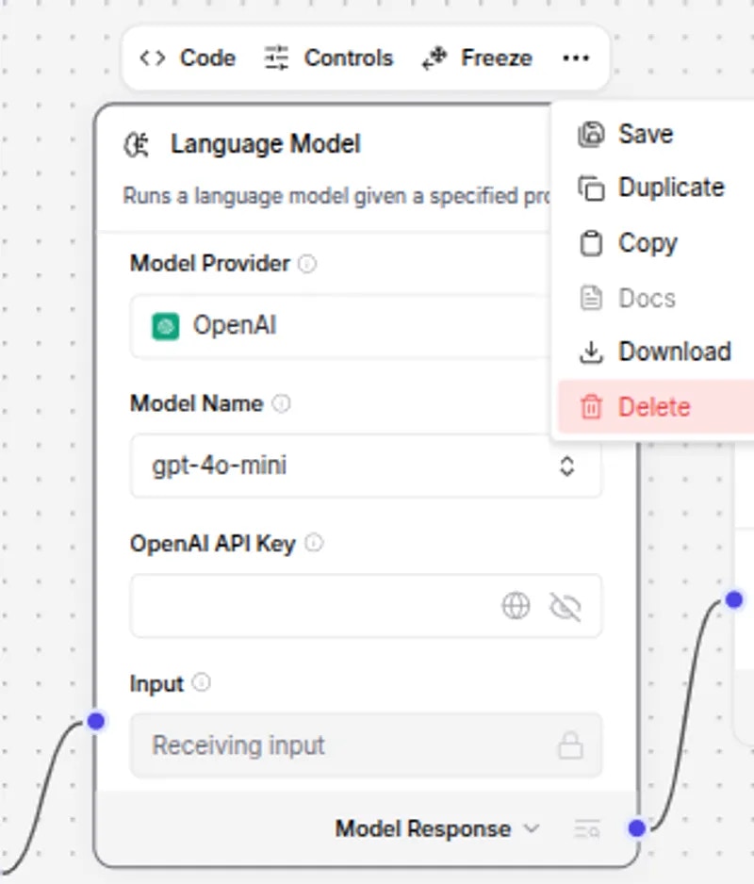
Task: Click the Language Model node header icon
Action: [139, 143]
